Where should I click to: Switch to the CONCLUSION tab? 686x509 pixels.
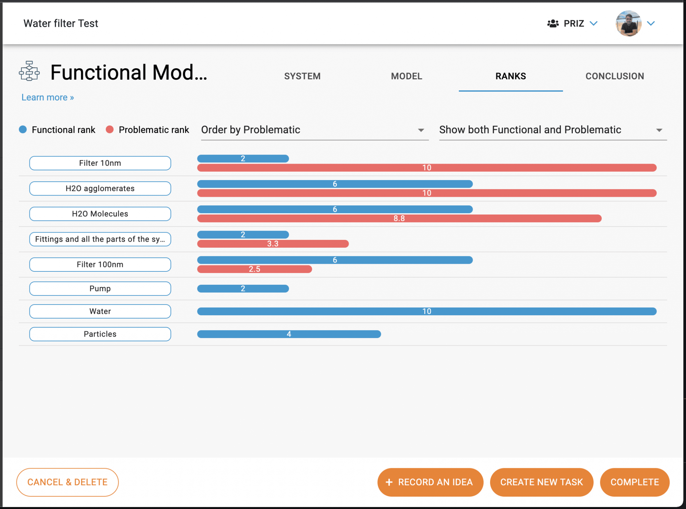tap(615, 76)
